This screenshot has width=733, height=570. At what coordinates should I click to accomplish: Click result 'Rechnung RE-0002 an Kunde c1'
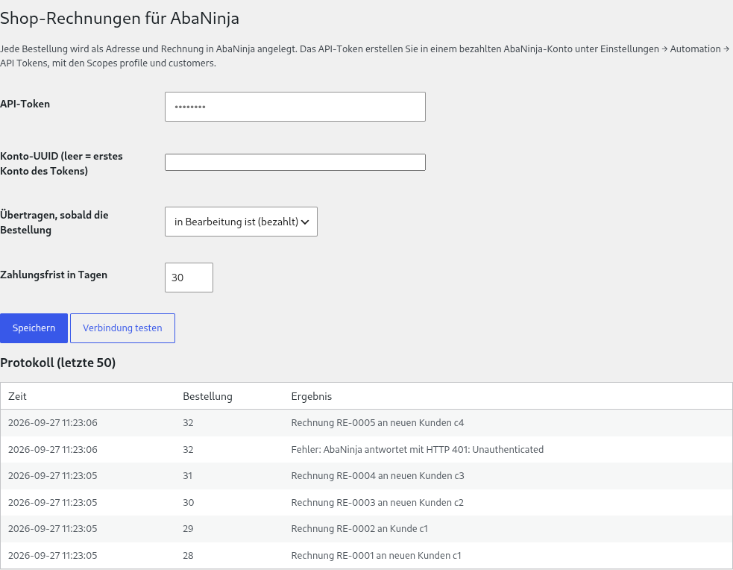pyautogui.click(x=359, y=528)
